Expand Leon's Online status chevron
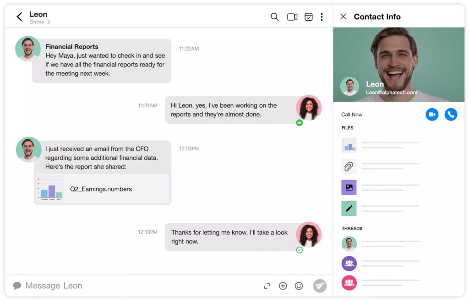469x301 pixels. tap(49, 22)
